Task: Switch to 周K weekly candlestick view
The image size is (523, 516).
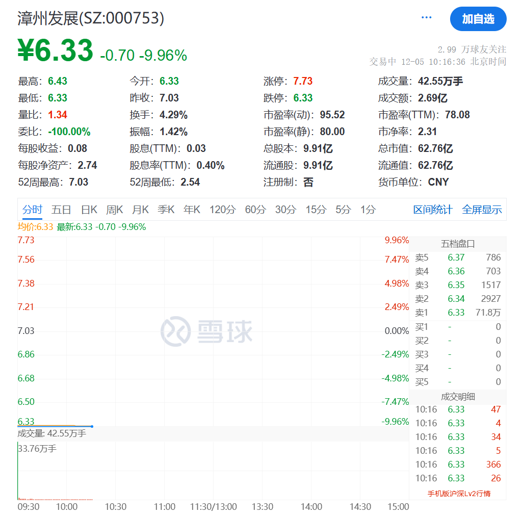Action: (x=115, y=210)
